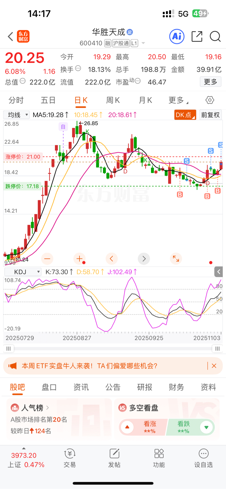Close the ETF banner
The image size is (226, 489).
pyautogui.click(x=214, y=366)
